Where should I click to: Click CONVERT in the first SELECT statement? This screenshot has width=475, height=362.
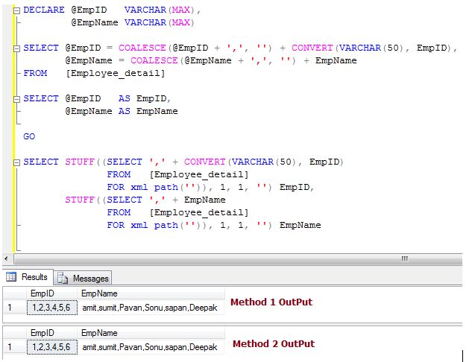(312, 48)
